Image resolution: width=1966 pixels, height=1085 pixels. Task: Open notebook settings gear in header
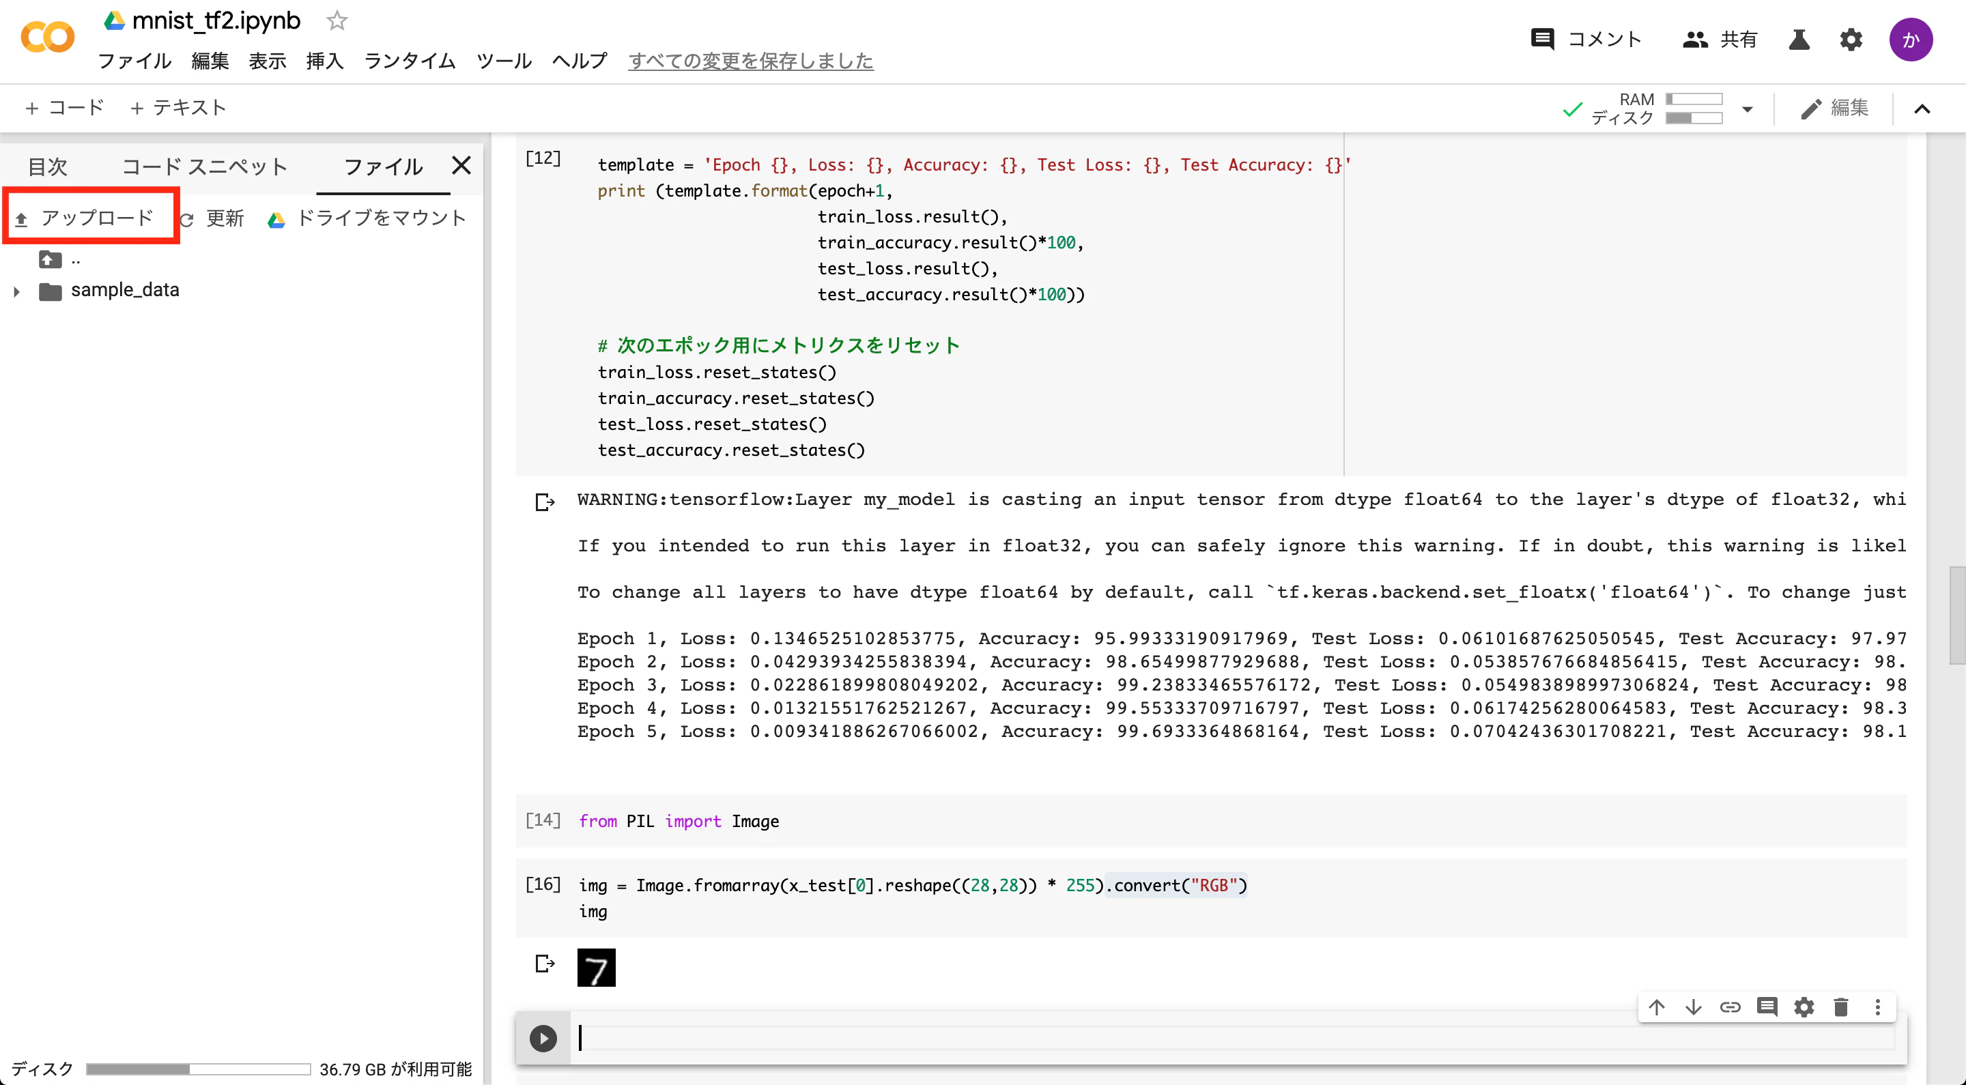[x=1851, y=39]
